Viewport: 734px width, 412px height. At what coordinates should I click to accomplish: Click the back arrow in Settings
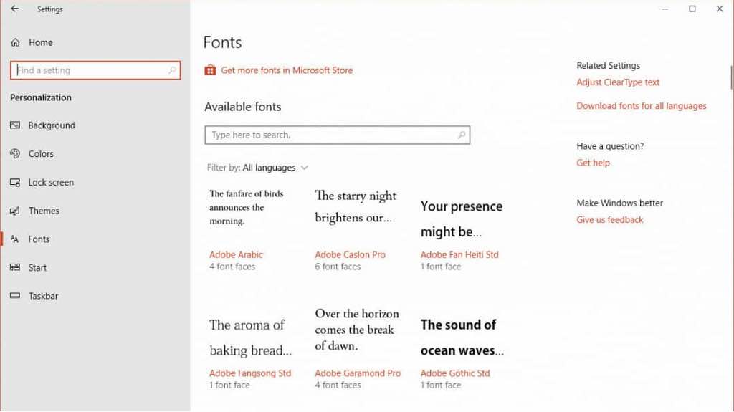tap(15, 9)
